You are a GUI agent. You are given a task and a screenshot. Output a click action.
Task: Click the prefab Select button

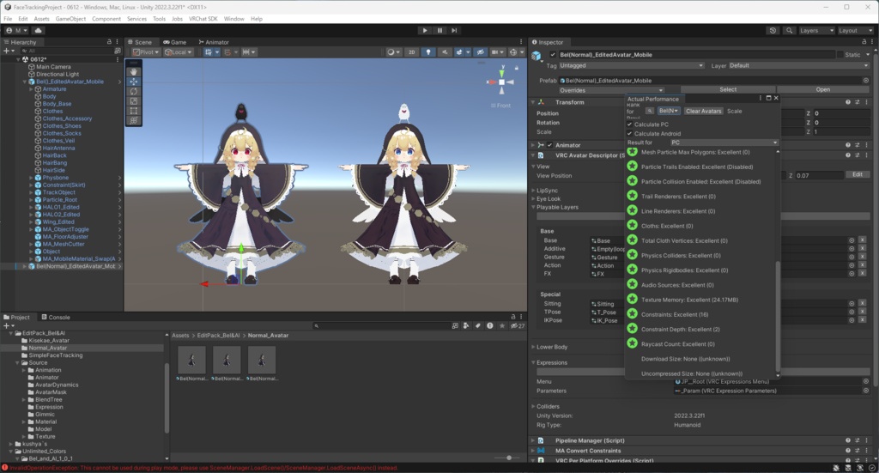click(728, 89)
